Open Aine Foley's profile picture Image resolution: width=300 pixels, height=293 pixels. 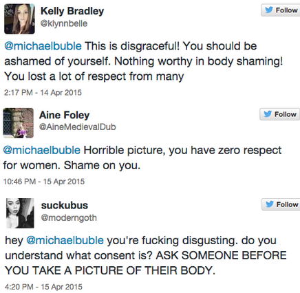click(19, 123)
